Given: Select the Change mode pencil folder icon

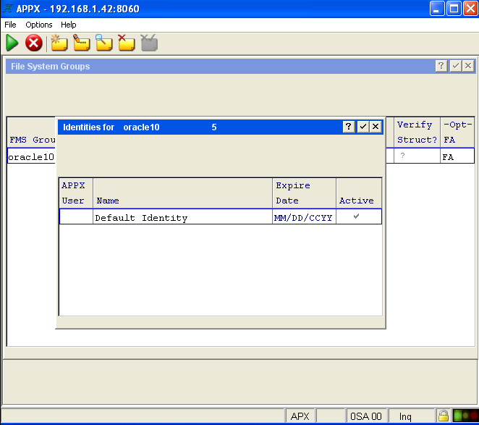Looking at the screenshot, I should tap(81, 43).
